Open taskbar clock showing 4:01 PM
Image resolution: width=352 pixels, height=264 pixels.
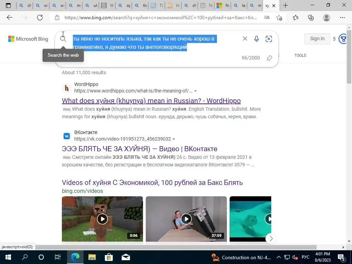(x=322, y=257)
